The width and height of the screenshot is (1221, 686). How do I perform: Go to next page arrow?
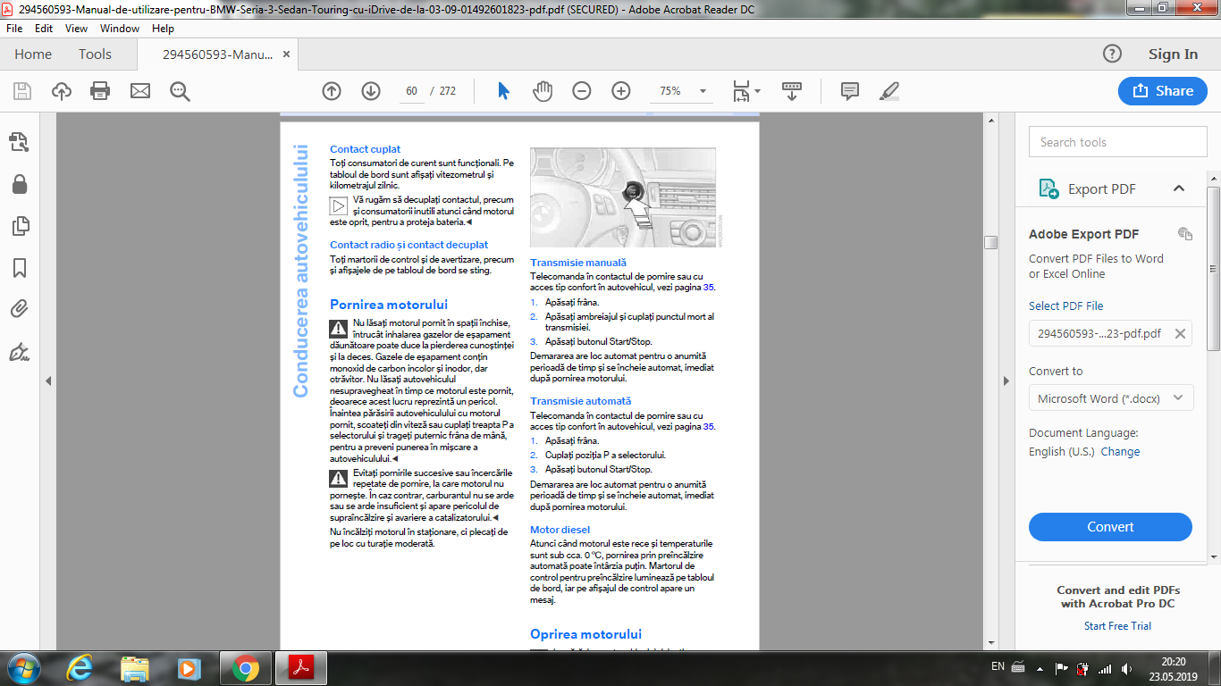(371, 91)
